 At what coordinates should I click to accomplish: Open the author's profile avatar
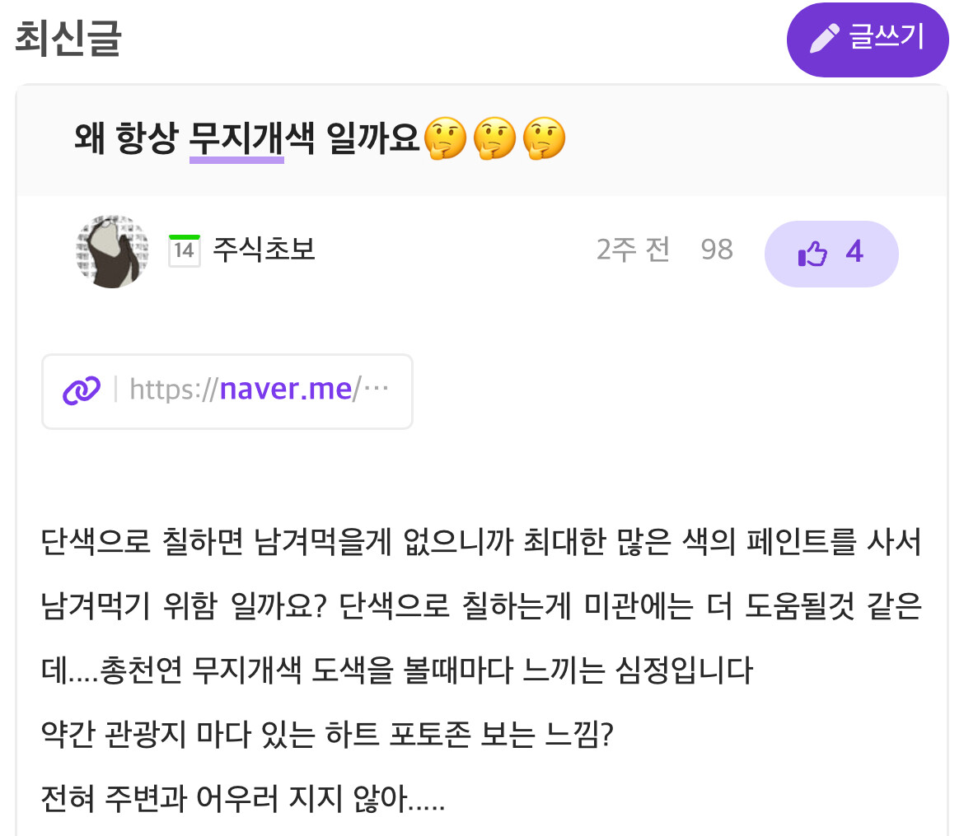click(x=111, y=251)
